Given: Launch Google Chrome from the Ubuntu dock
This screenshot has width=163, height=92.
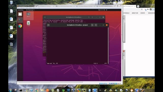Looking at the screenshot, I should (x=20, y=26).
